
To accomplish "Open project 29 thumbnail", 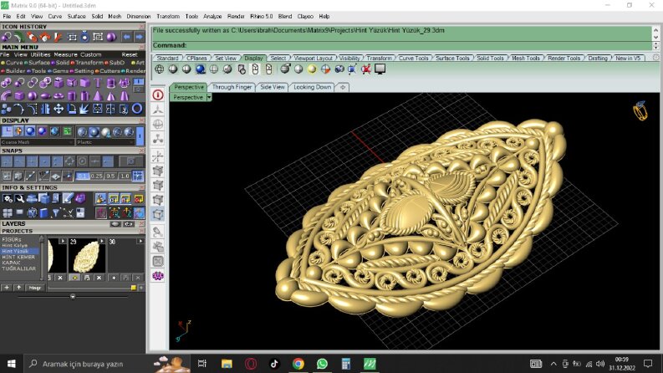I will [86, 257].
